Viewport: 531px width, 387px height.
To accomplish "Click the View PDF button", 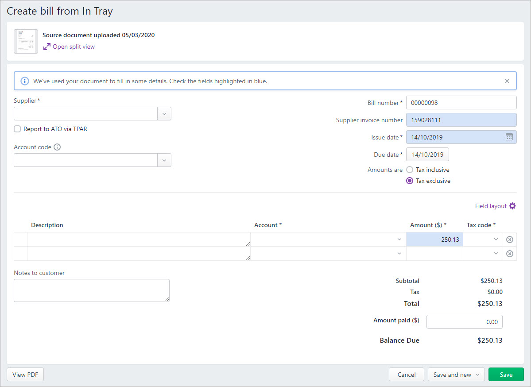I will tap(25, 374).
